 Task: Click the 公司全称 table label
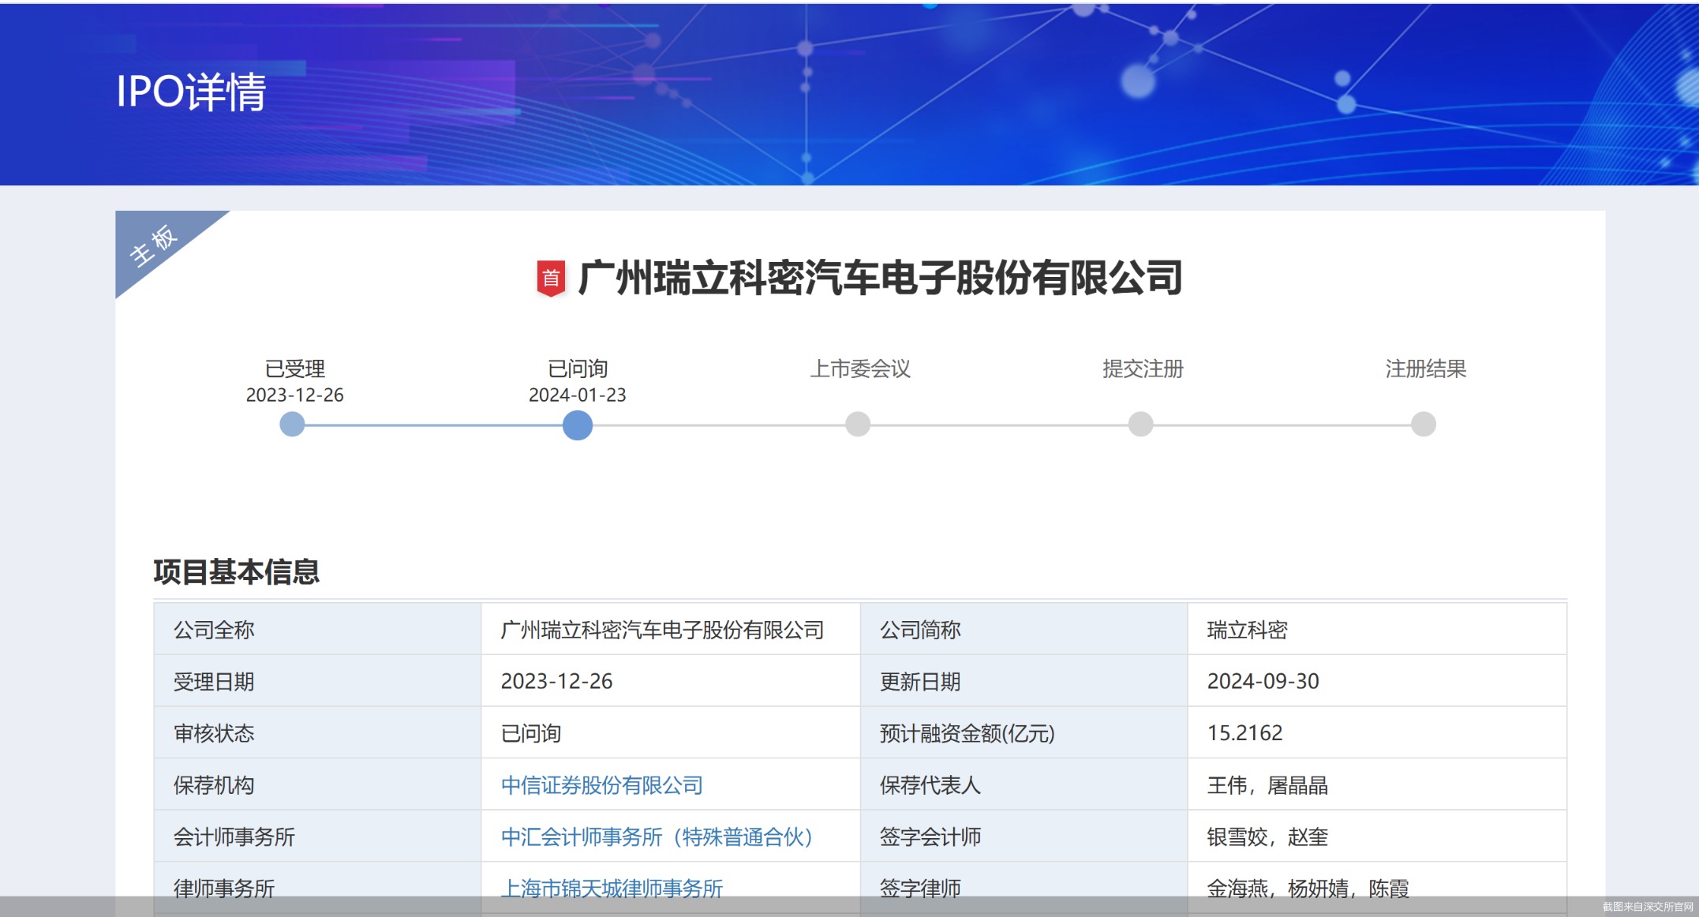[x=214, y=630]
